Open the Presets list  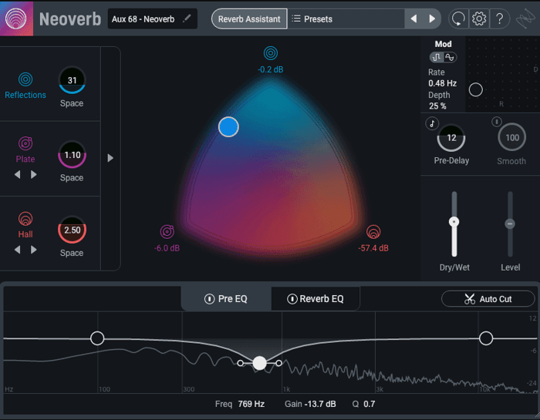click(346, 19)
